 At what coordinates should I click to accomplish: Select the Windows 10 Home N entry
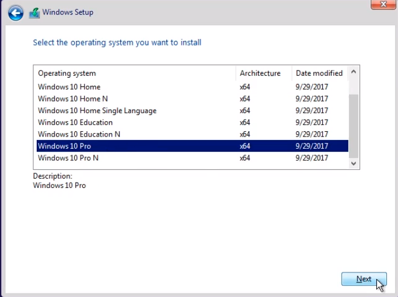tap(193, 99)
